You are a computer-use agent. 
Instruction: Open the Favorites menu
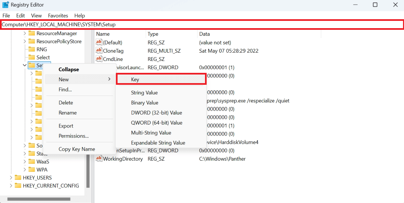point(58,16)
